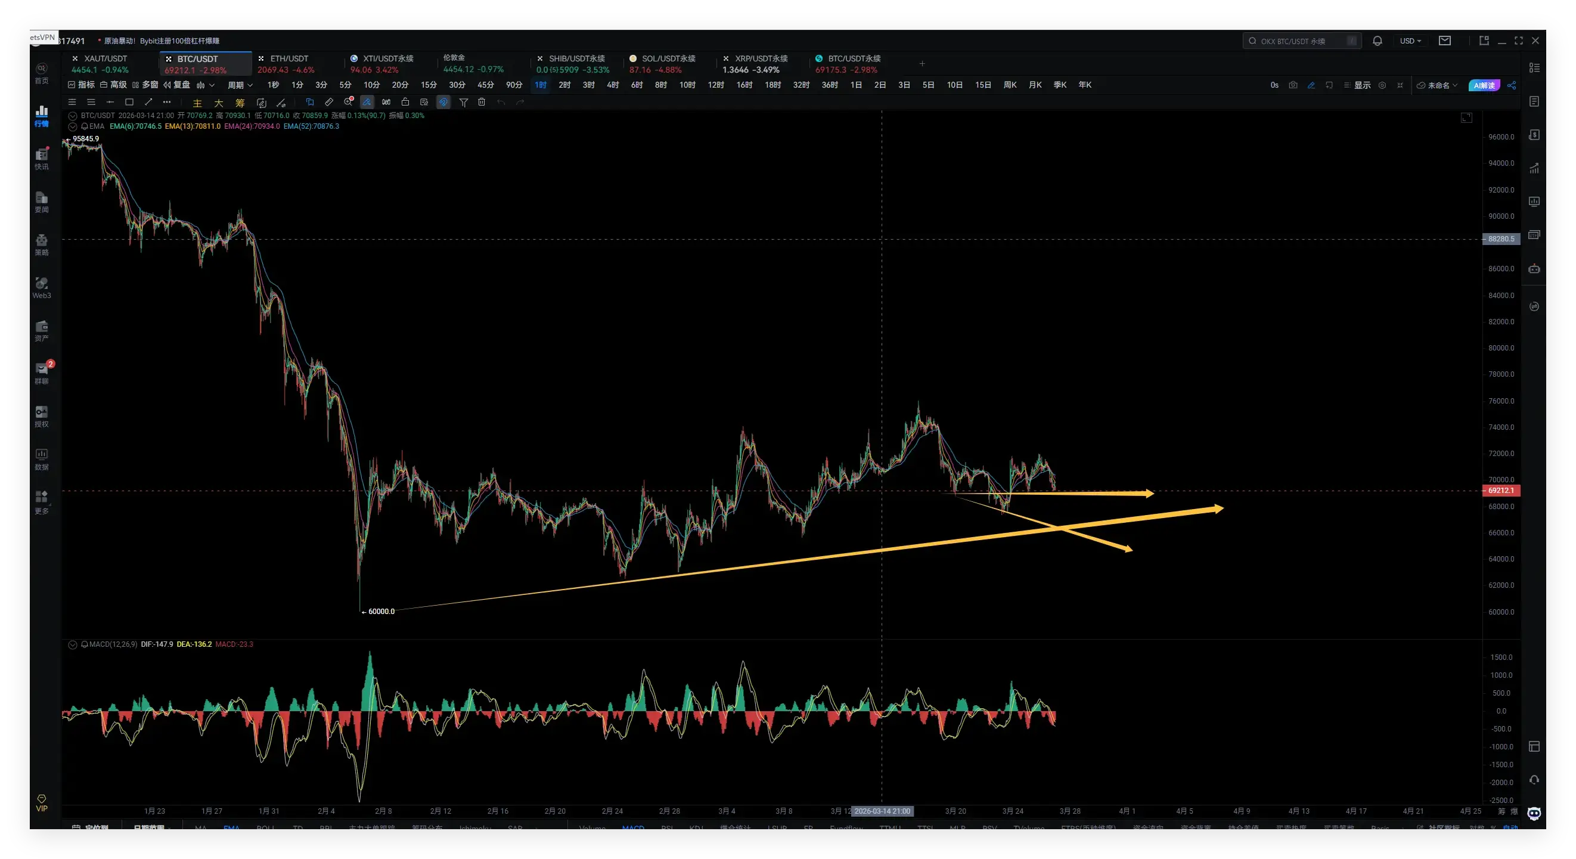This screenshot has height=859, width=1576.
Task: Open the filter funnel icon
Action: (x=463, y=102)
